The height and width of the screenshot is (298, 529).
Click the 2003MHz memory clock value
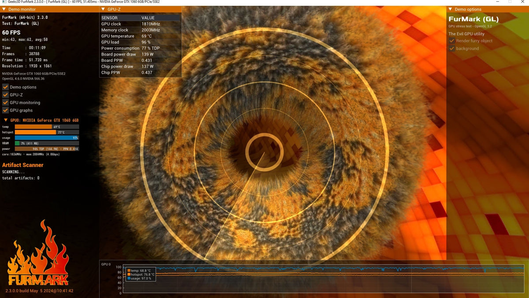(151, 30)
